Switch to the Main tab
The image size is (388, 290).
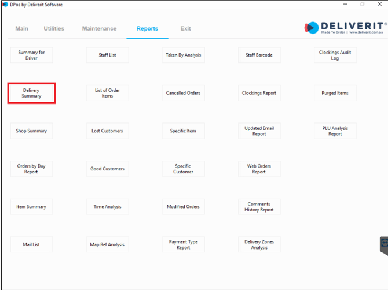coord(21,28)
